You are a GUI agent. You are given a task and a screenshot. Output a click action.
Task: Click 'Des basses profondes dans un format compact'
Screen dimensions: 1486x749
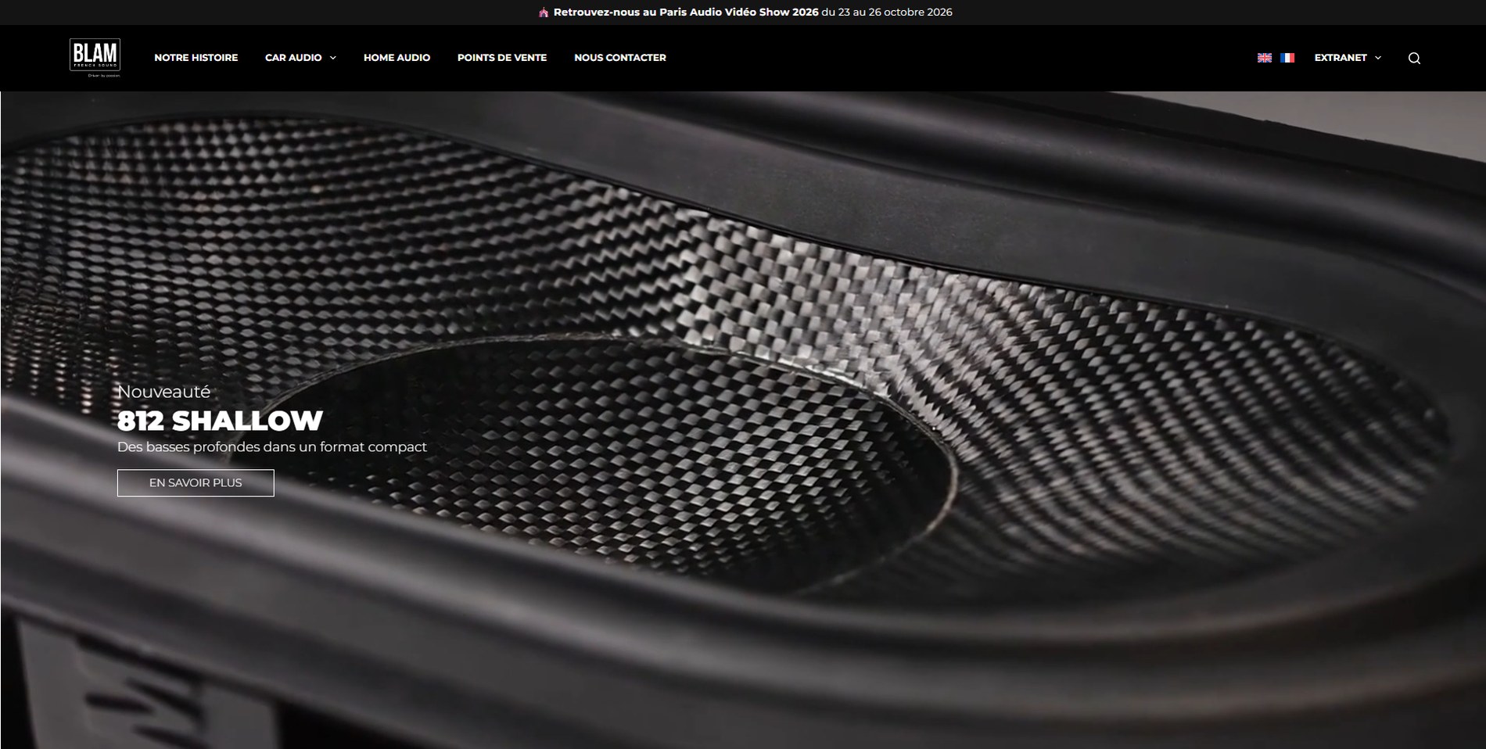click(272, 447)
